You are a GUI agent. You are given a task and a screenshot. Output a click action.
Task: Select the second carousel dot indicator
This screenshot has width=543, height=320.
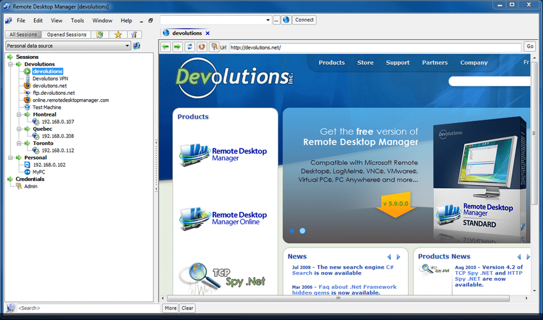tap(302, 231)
